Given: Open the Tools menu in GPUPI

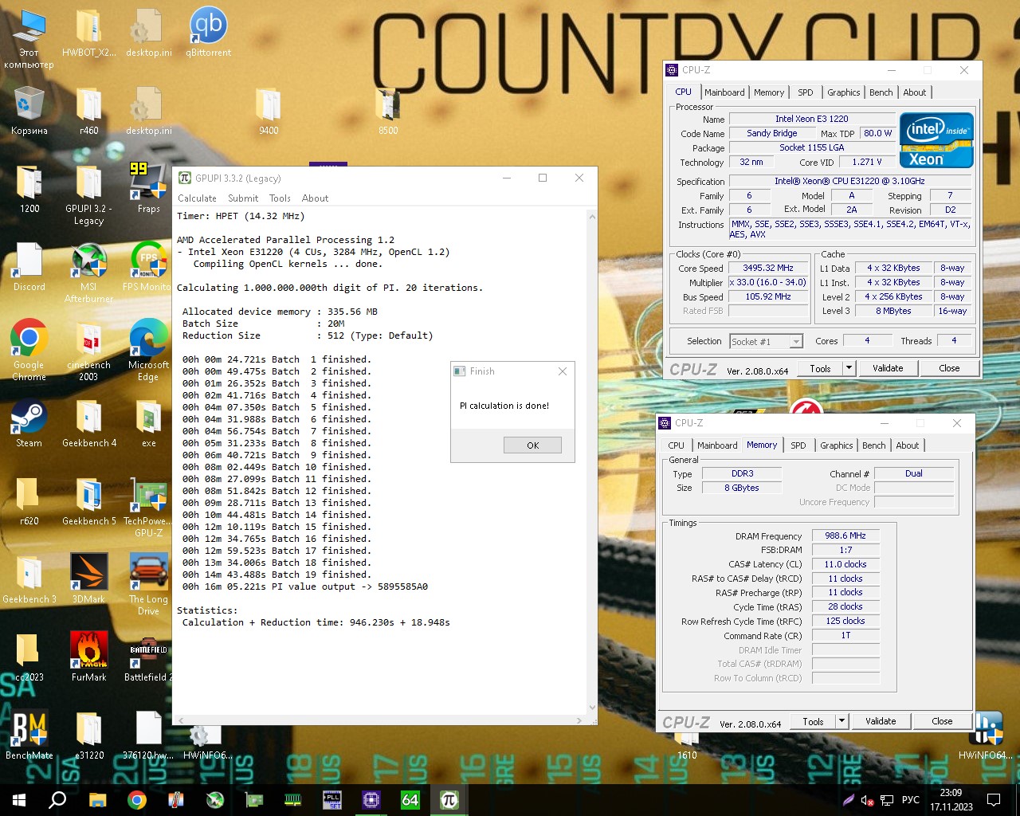Looking at the screenshot, I should [x=280, y=198].
